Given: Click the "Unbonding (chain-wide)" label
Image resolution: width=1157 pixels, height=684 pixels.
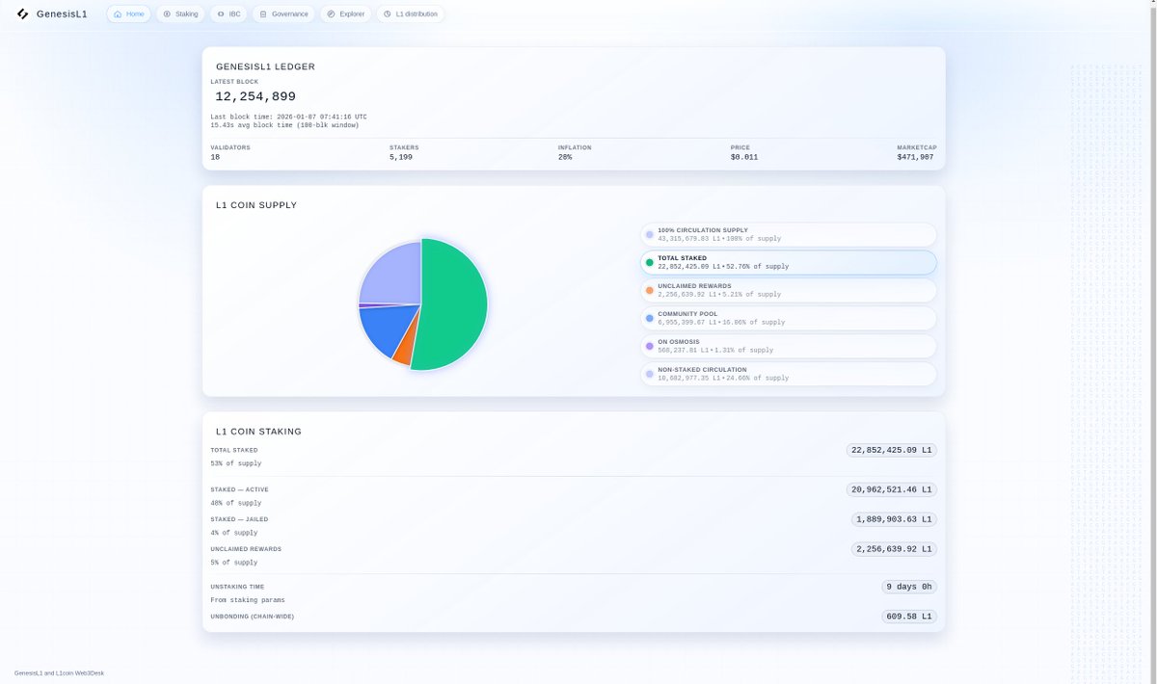Looking at the screenshot, I should (253, 617).
